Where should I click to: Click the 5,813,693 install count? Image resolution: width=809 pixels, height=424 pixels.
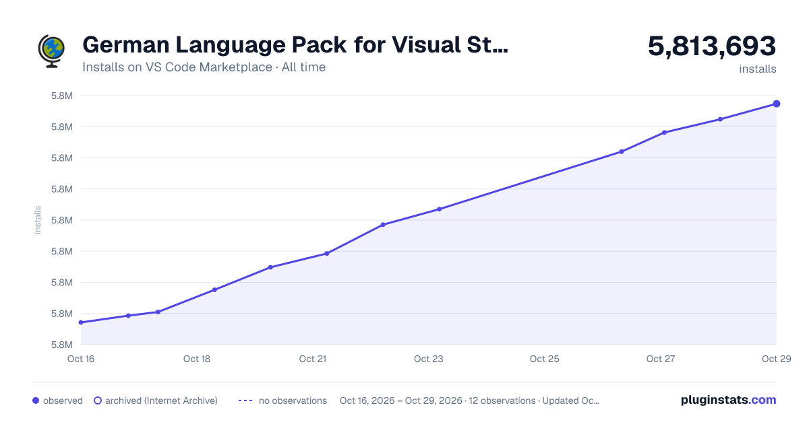click(x=712, y=46)
